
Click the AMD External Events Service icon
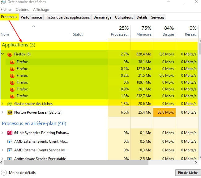[10, 150]
